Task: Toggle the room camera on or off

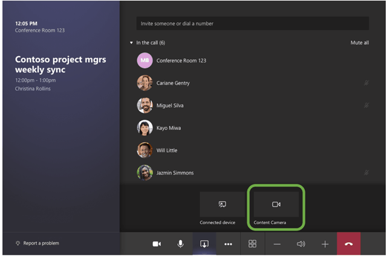Action: (157, 244)
